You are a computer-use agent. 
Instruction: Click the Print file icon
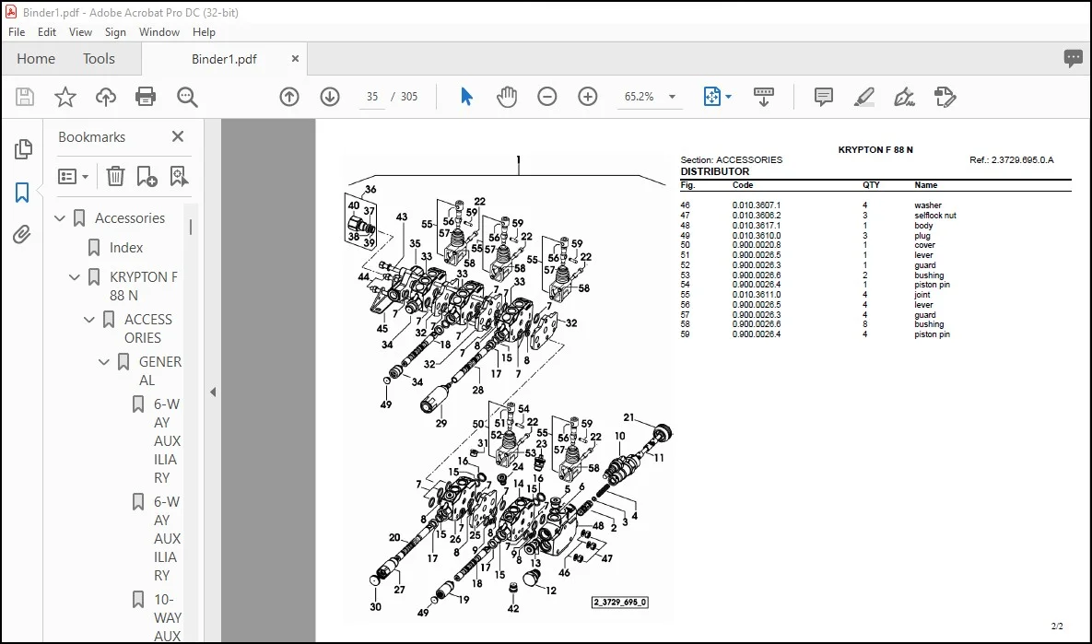[146, 97]
